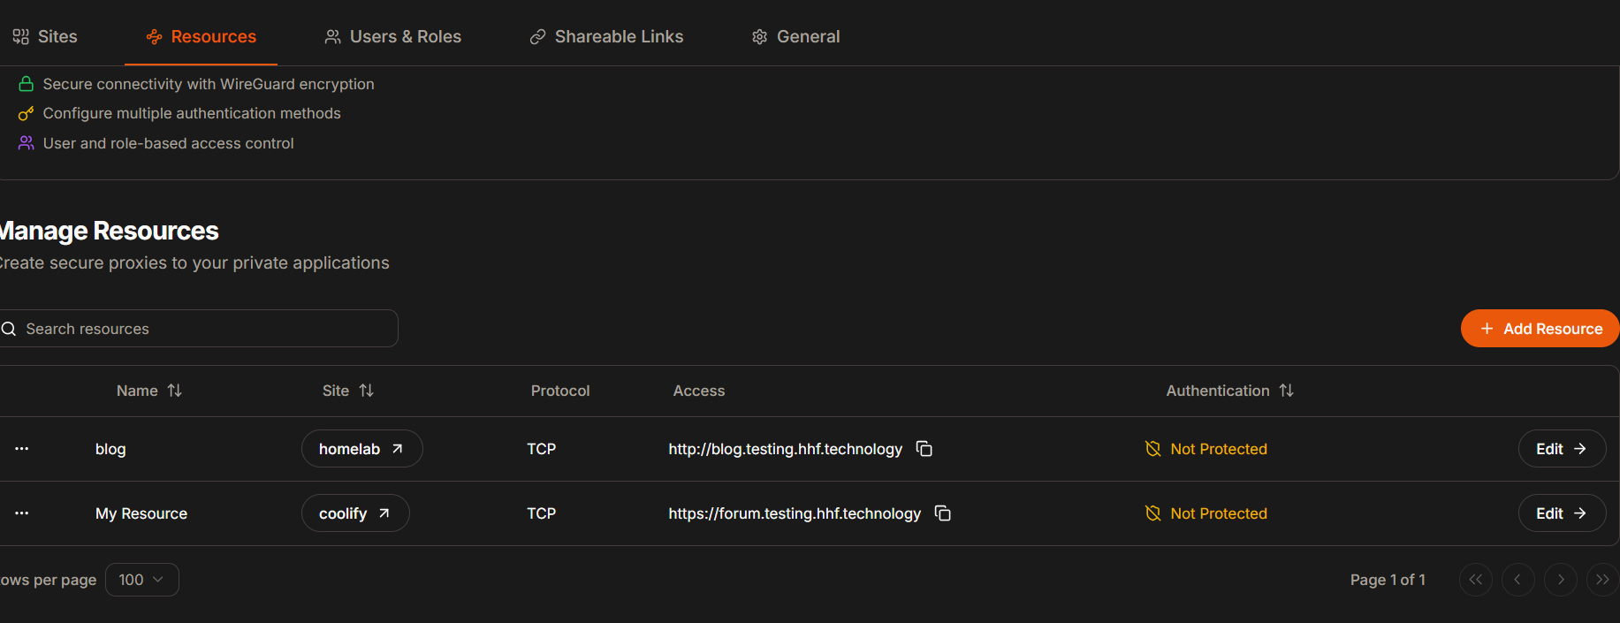Expand the rows per page 100 dropdown
This screenshot has width=1620, height=623.
pyautogui.click(x=142, y=580)
